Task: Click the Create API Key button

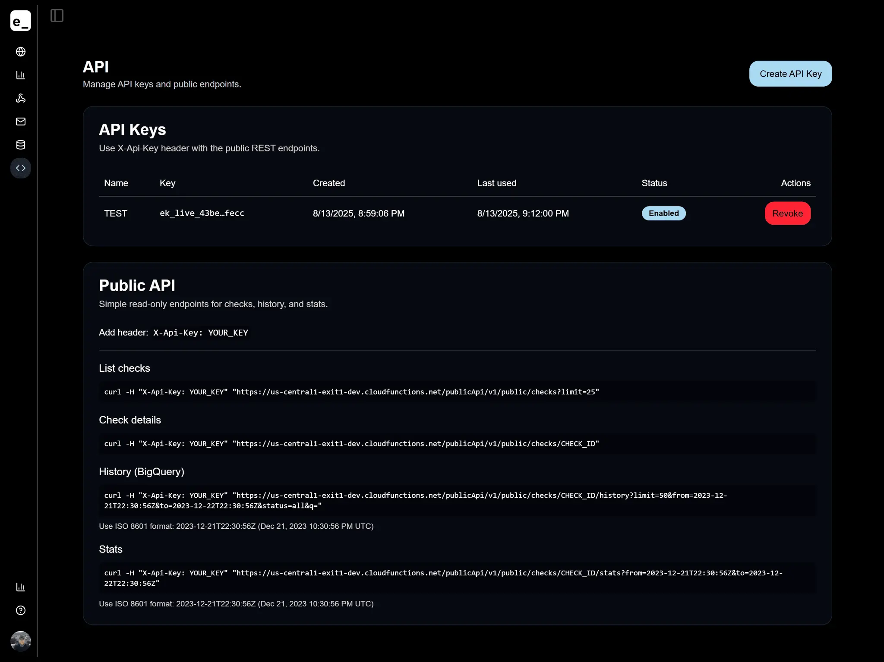Action: click(790, 74)
